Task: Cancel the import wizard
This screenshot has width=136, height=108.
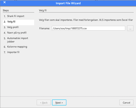Action: 126,103
